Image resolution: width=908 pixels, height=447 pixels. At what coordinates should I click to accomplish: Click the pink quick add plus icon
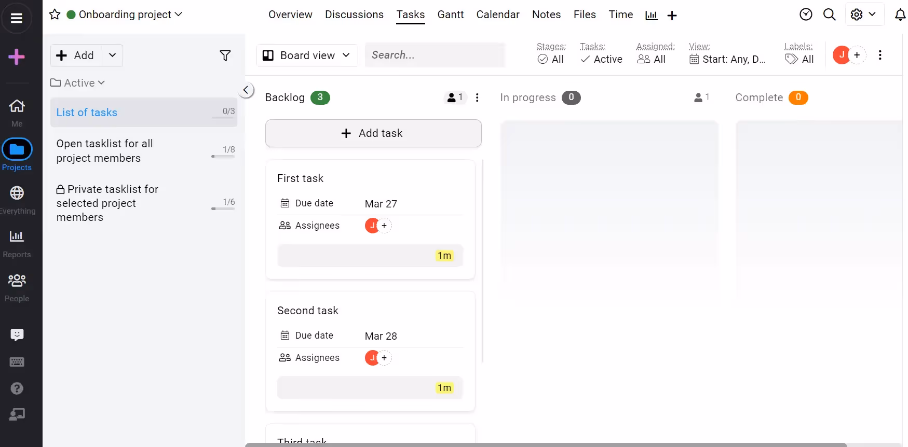coord(17,57)
